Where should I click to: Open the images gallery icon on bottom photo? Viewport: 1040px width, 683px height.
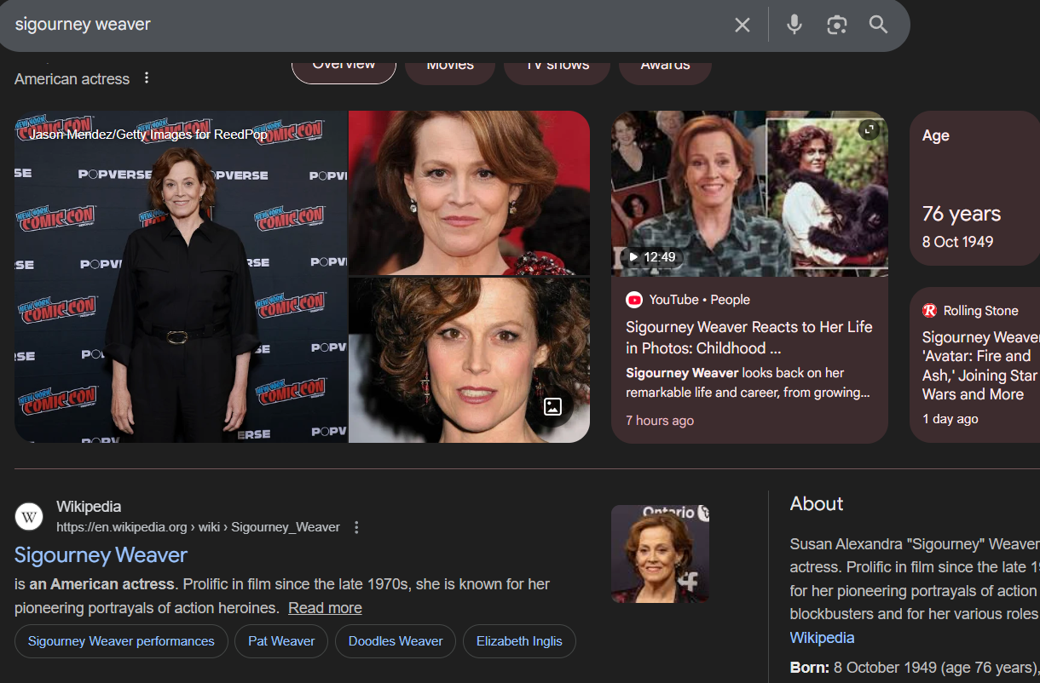tap(552, 407)
